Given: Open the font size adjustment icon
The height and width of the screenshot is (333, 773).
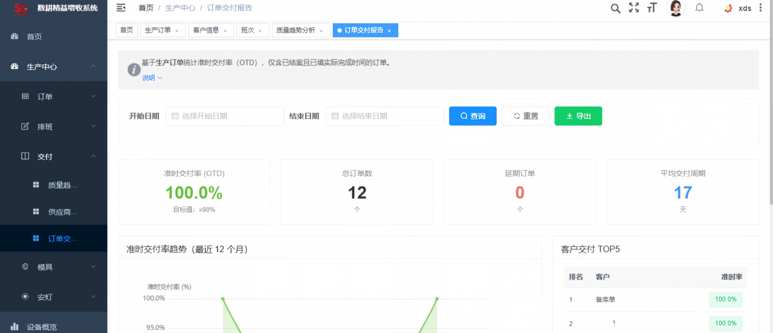Looking at the screenshot, I should pyautogui.click(x=652, y=8).
